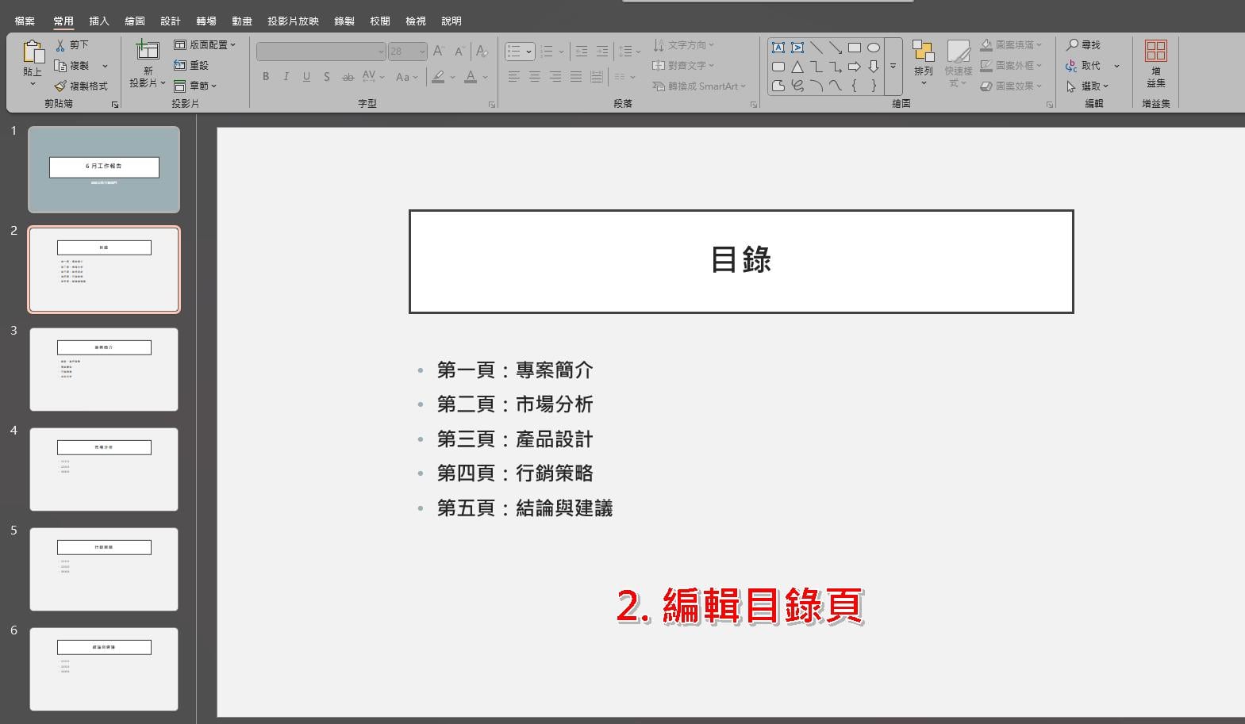Open the File (檔案) tab
This screenshot has width=1245, height=724.
click(x=25, y=21)
